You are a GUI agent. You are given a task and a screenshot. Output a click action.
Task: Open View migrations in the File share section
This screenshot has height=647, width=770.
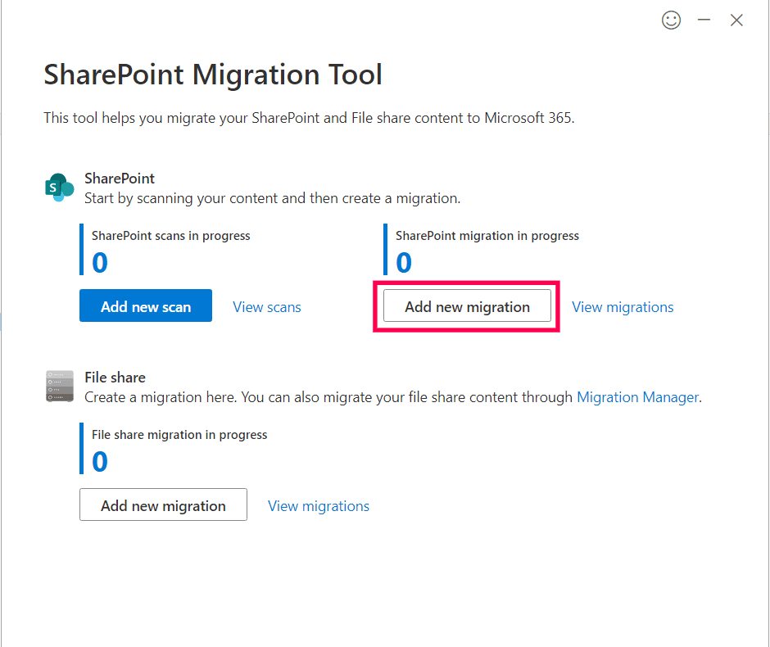pyautogui.click(x=319, y=506)
